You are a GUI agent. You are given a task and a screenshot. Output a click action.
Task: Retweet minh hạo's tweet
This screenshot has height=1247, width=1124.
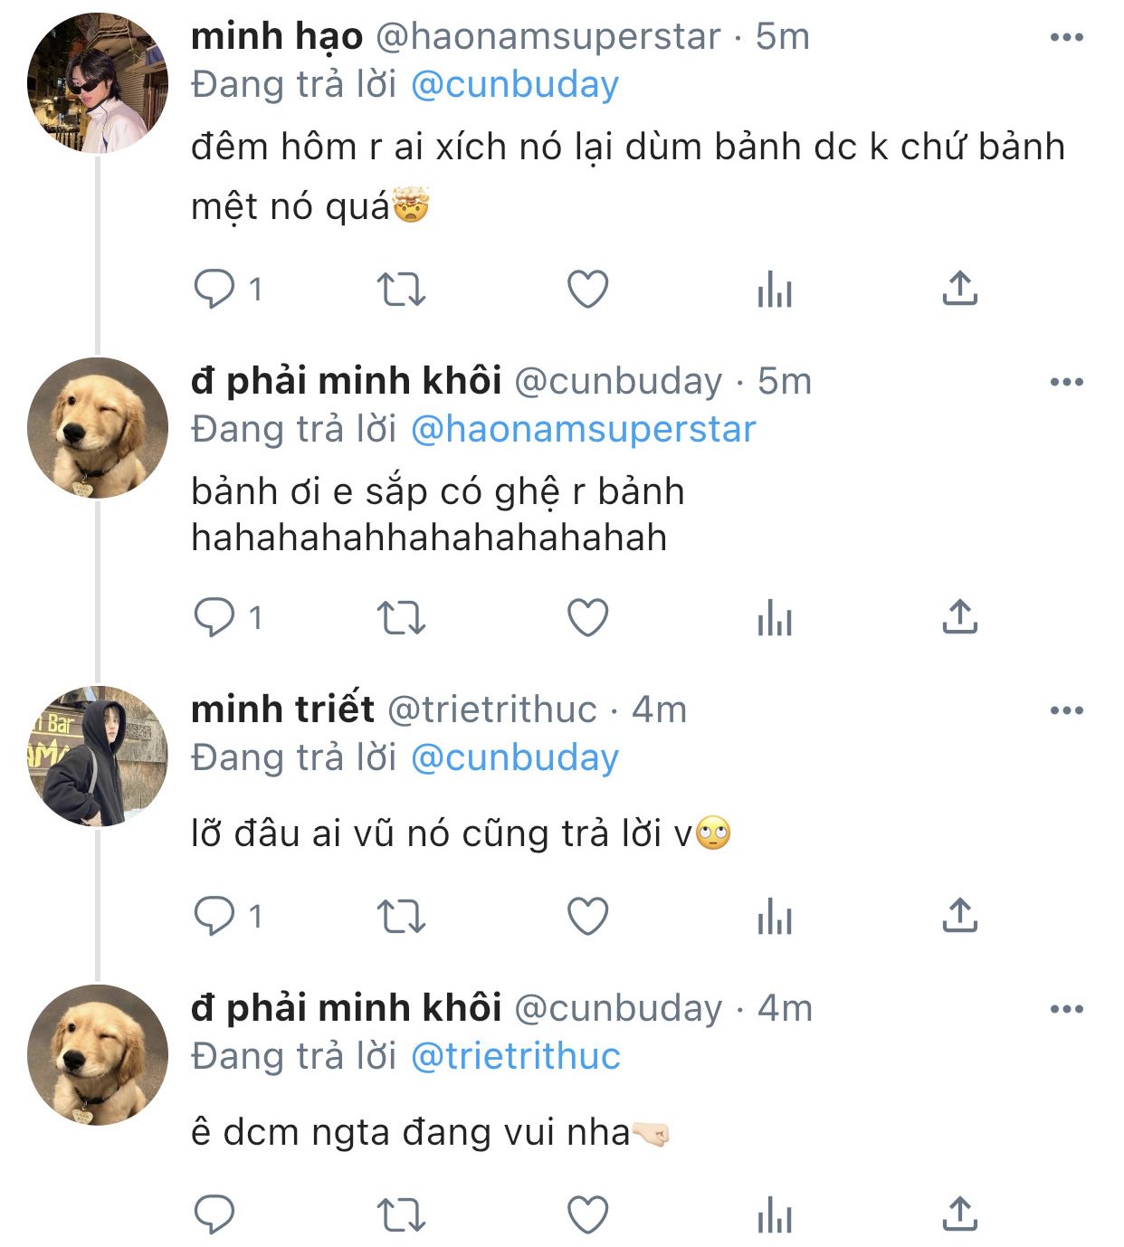pos(400,290)
